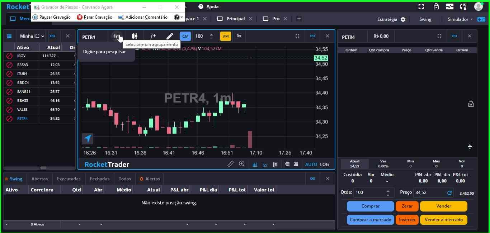Open the watchlist panel menu icon
Viewport: 490px width, 233px height.
pos(9,36)
